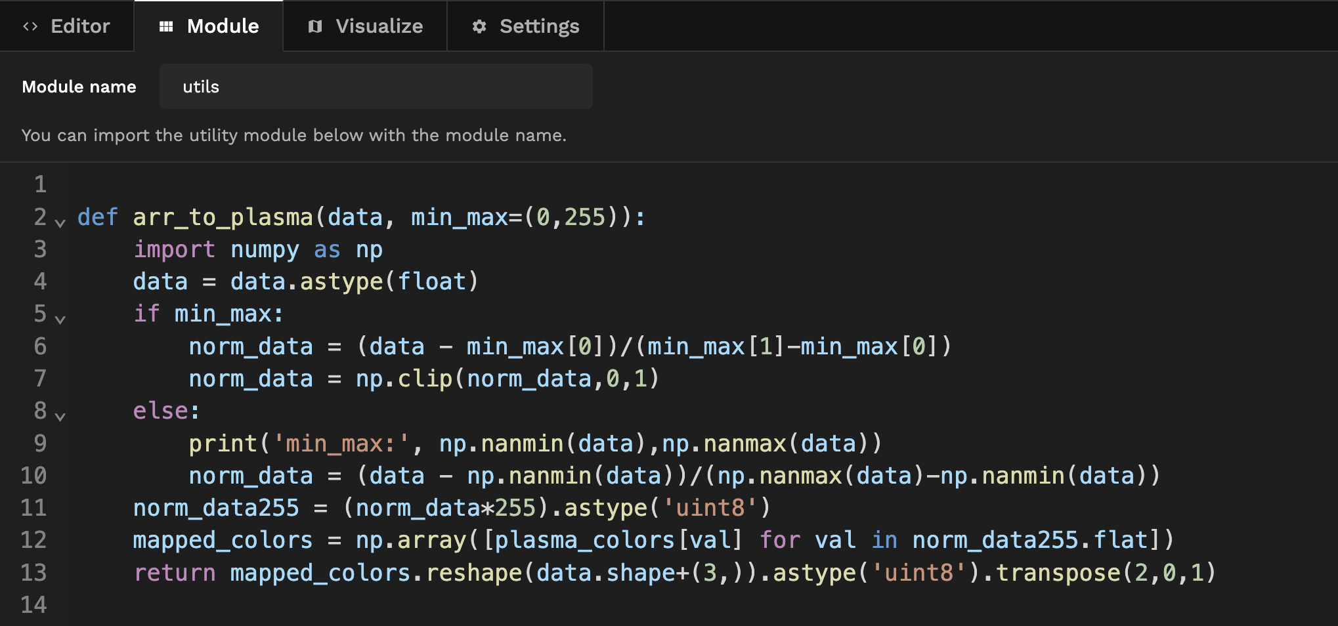Switch to the Editor tab
Image resolution: width=1338 pixels, height=626 pixels.
(x=80, y=26)
